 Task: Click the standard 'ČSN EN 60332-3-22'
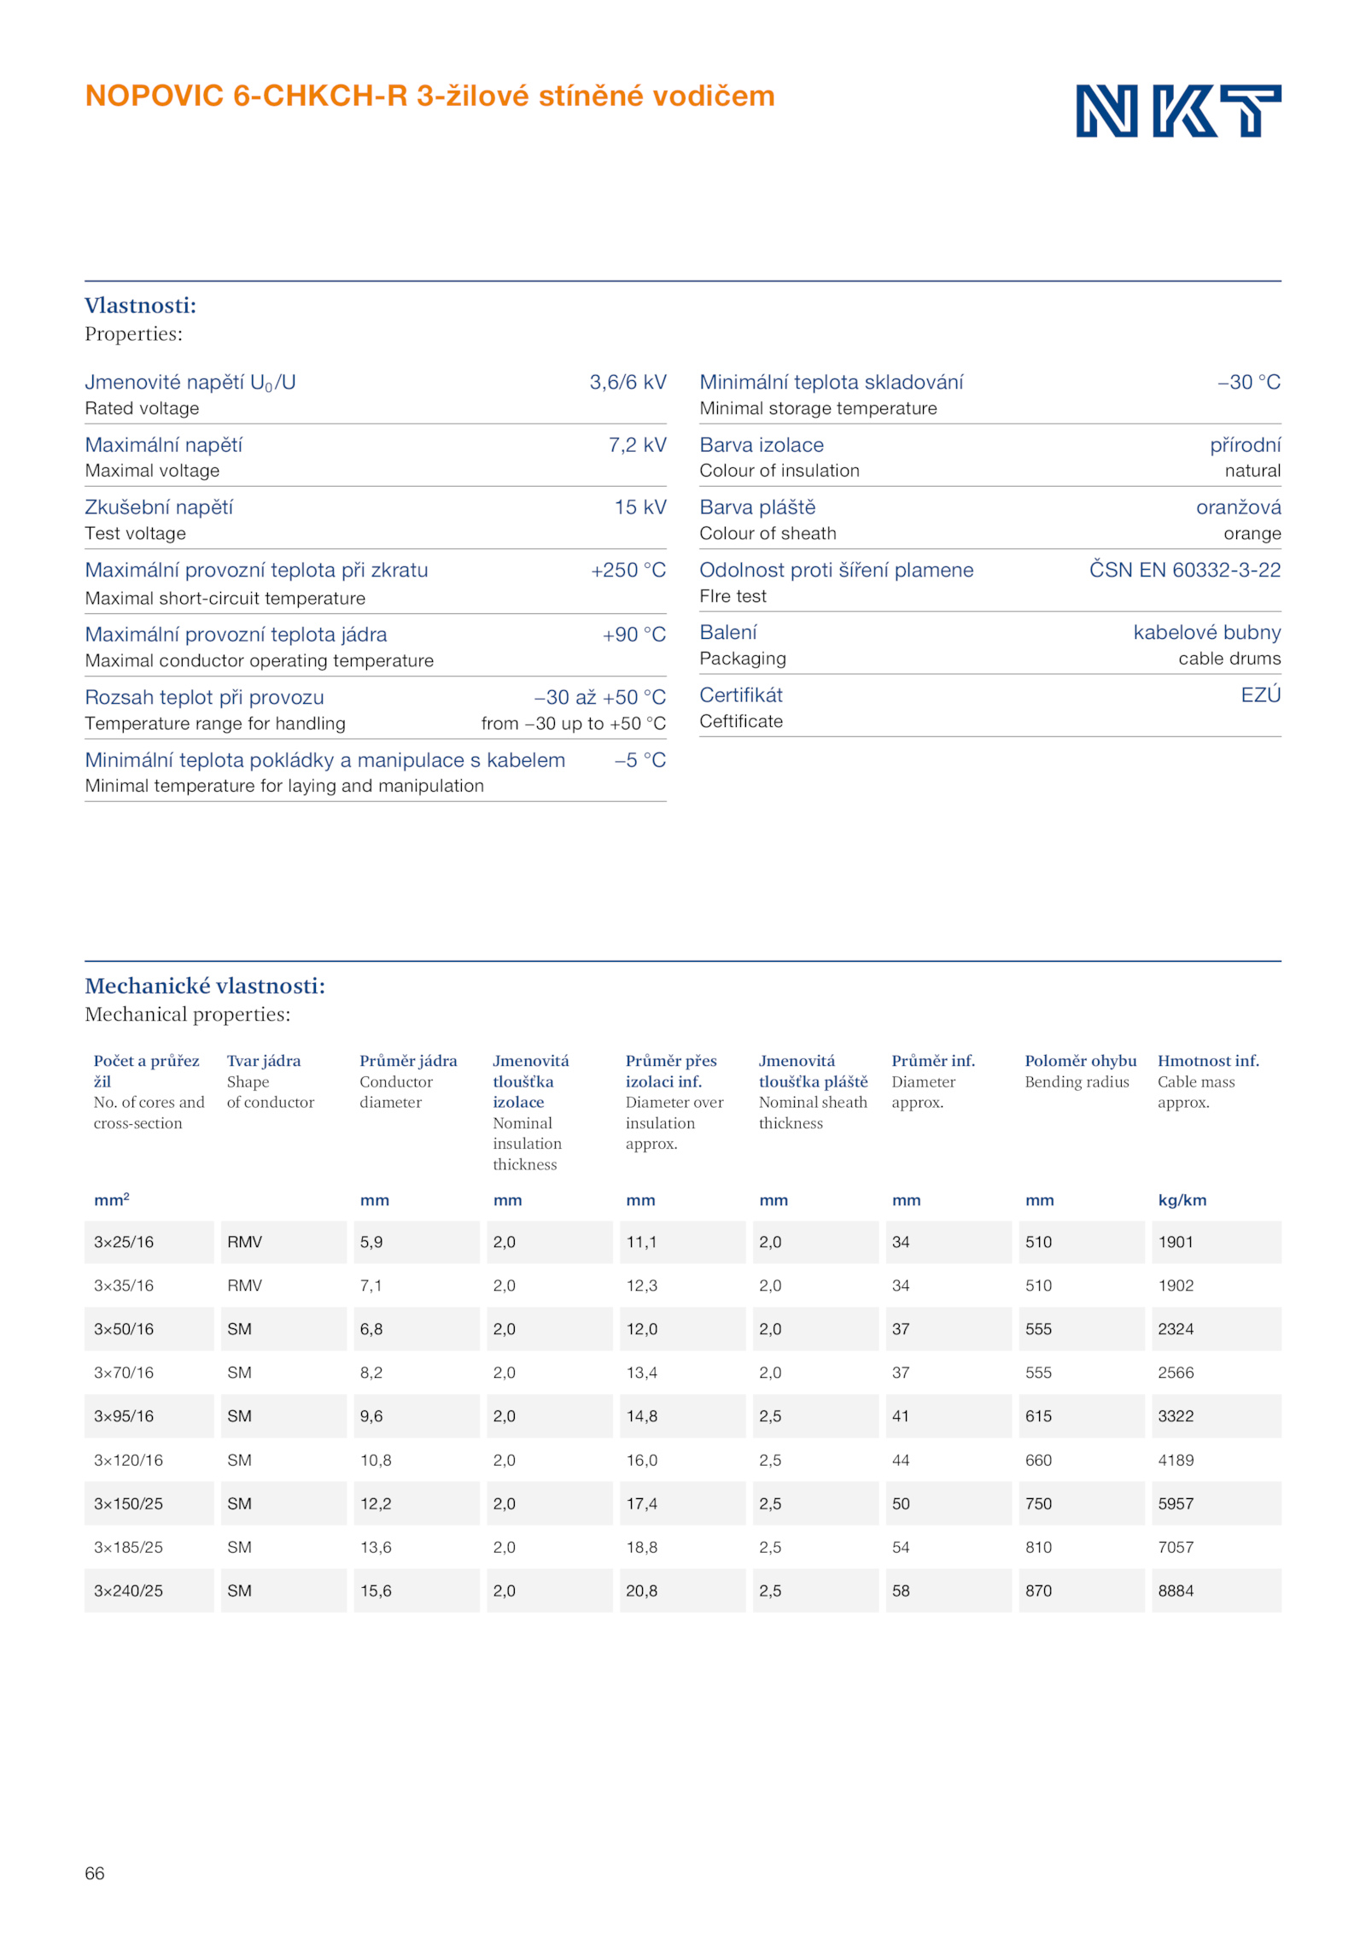coord(1185,570)
